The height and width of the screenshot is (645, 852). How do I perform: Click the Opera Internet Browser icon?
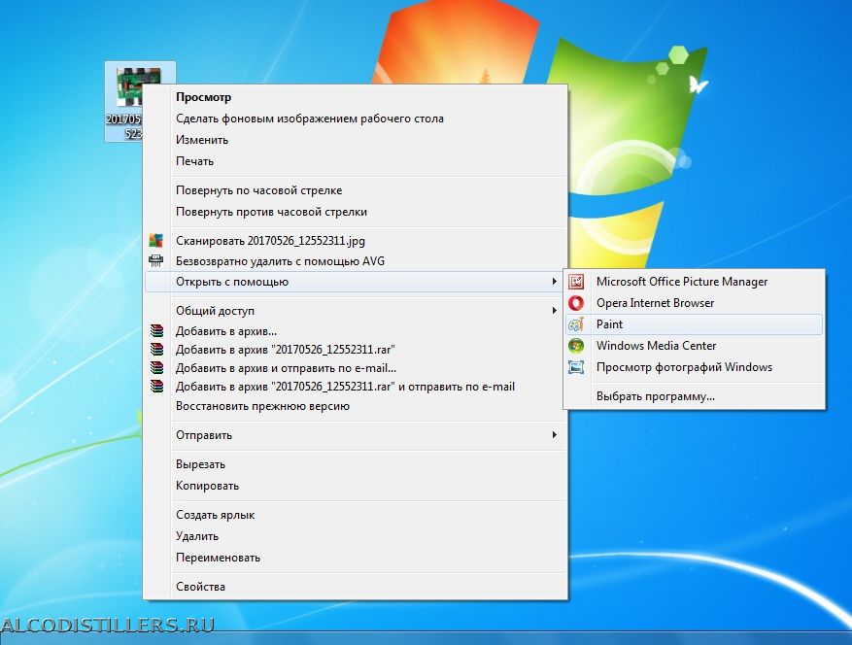(576, 303)
